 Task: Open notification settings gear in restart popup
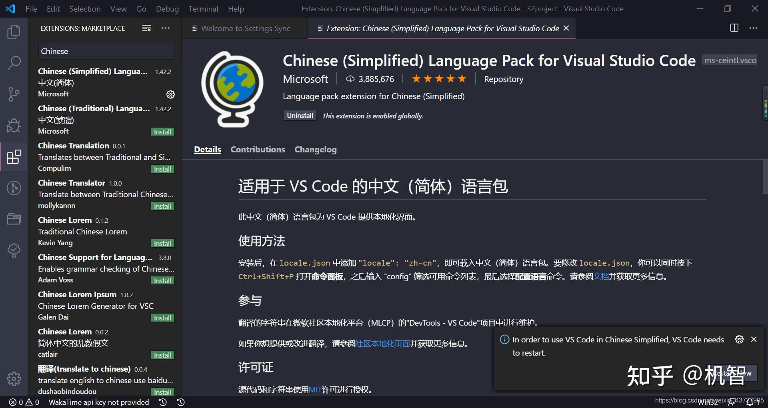(x=739, y=339)
